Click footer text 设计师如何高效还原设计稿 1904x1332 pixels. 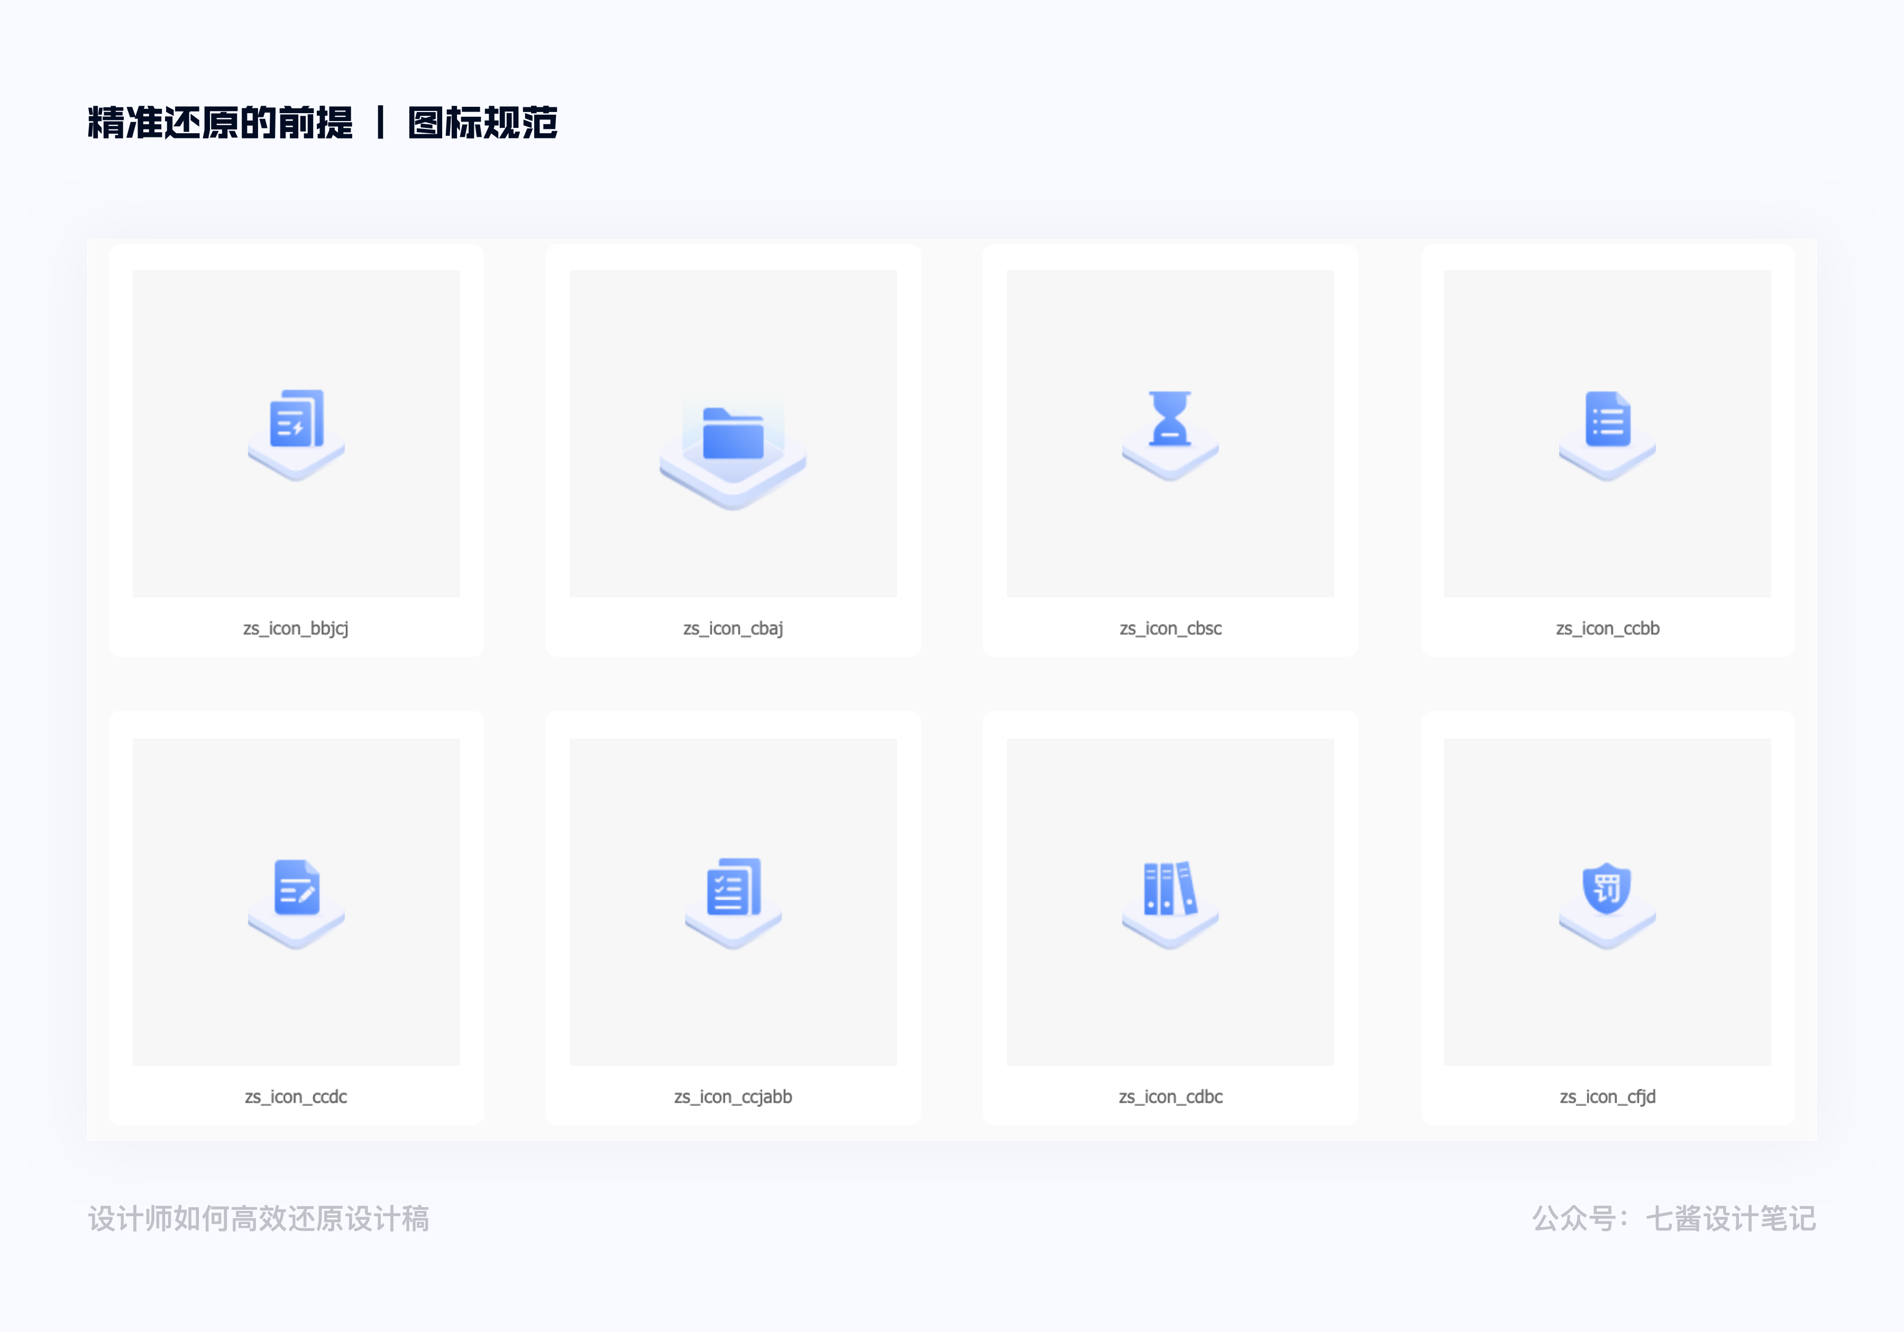(259, 1218)
